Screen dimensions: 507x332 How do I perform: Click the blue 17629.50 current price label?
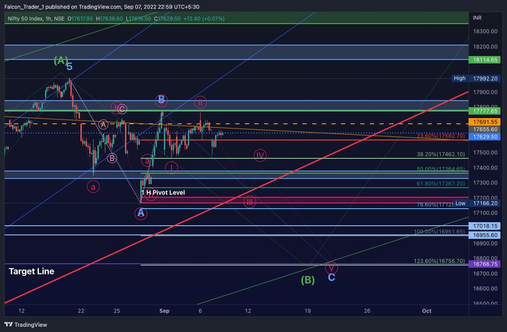(484, 137)
